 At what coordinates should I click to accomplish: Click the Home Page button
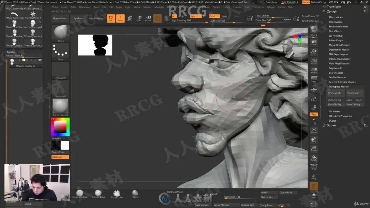(59, 18)
